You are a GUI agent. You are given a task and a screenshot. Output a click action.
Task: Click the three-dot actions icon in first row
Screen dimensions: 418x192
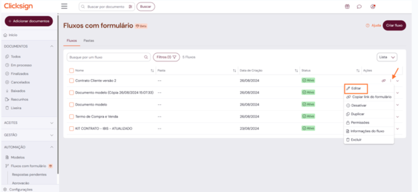pyautogui.click(x=391, y=81)
